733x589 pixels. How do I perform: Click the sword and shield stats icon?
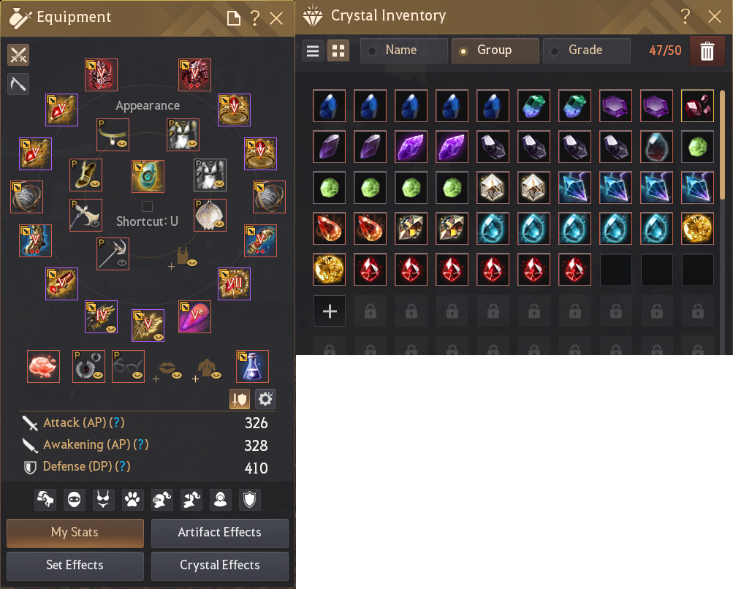point(240,399)
